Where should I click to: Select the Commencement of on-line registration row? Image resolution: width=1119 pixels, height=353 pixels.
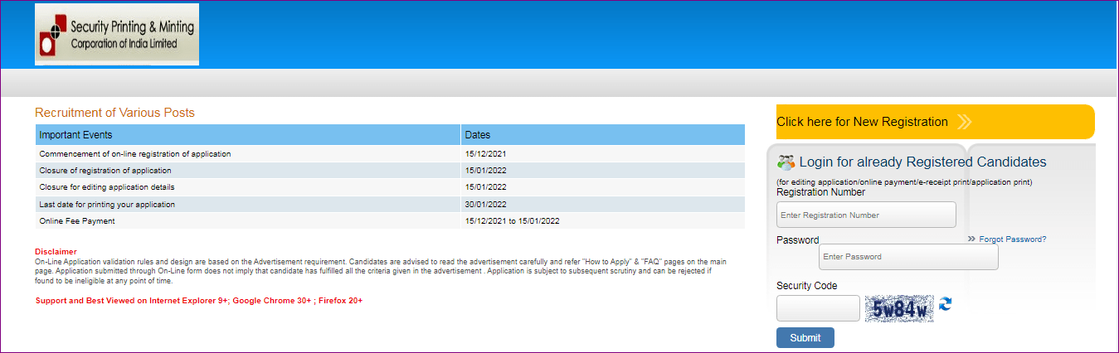[x=135, y=154]
